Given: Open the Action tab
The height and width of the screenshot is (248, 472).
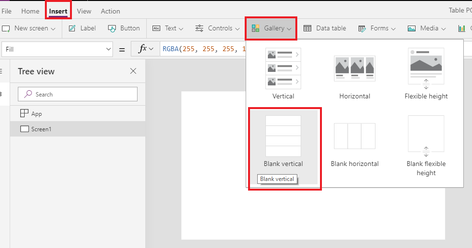Looking at the screenshot, I should coord(111,11).
